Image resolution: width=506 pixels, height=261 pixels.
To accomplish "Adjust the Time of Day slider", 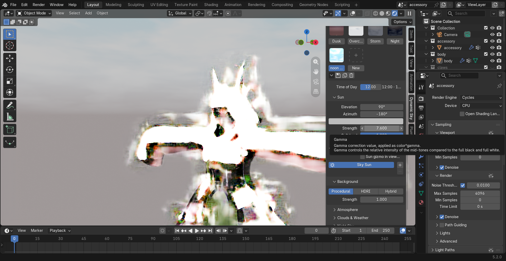I will tap(371, 87).
